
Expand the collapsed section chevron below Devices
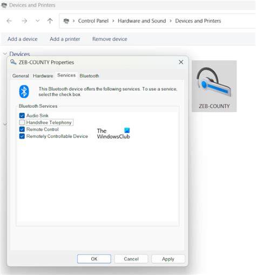[x=5, y=124]
